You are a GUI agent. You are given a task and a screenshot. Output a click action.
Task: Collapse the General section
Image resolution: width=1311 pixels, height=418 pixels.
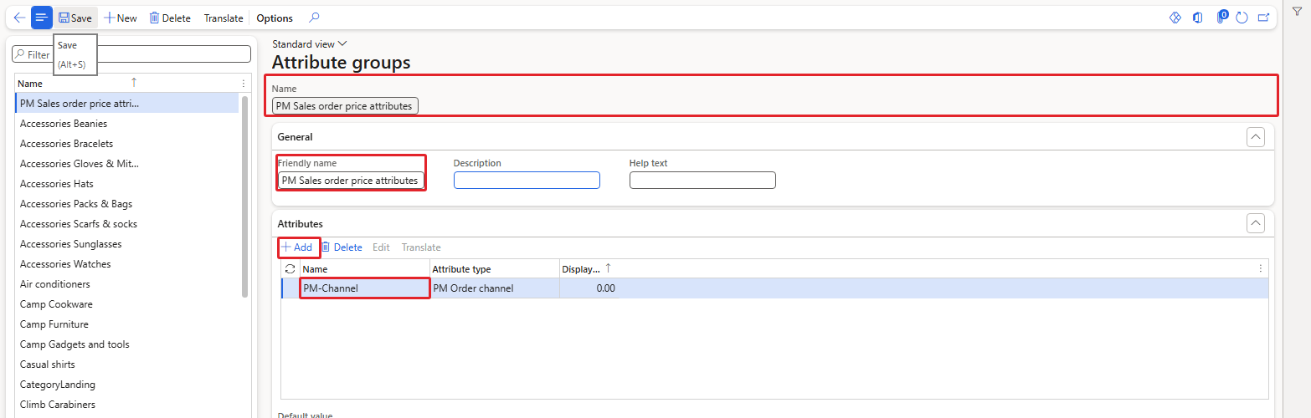click(x=1255, y=136)
